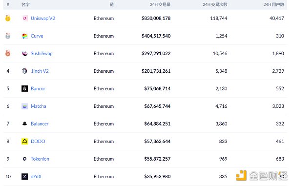Screen dimensions: 293x186
Task: Click the Matcha bowl logo icon
Action: click(25, 106)
